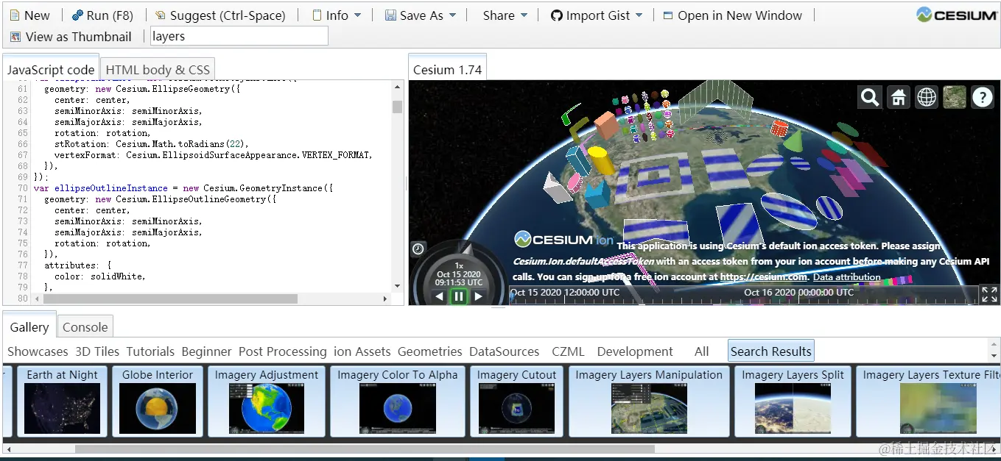Open the Import Gist dropdown
Image resolution: width=1001 pixels, height=461 pixels.
[597, 15]
